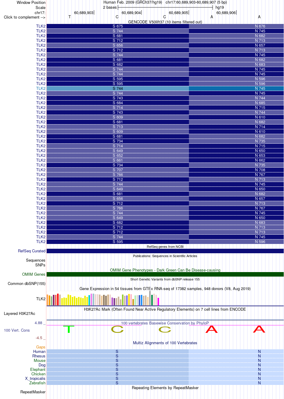Click the PhyloP '-4.5' lower scale value
Screen dimensions: 284x399
[39, 338]
